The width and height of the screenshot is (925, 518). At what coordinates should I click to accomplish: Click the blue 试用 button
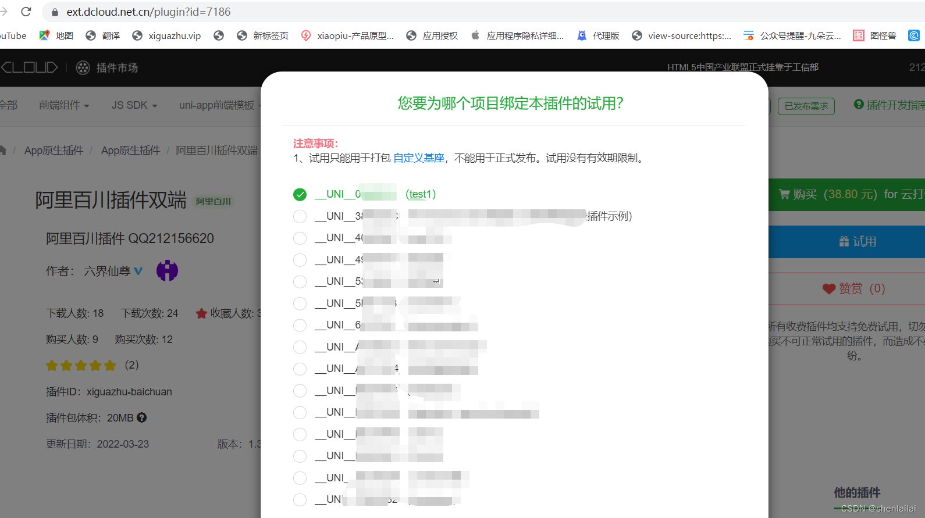click(x=846, y=242)
